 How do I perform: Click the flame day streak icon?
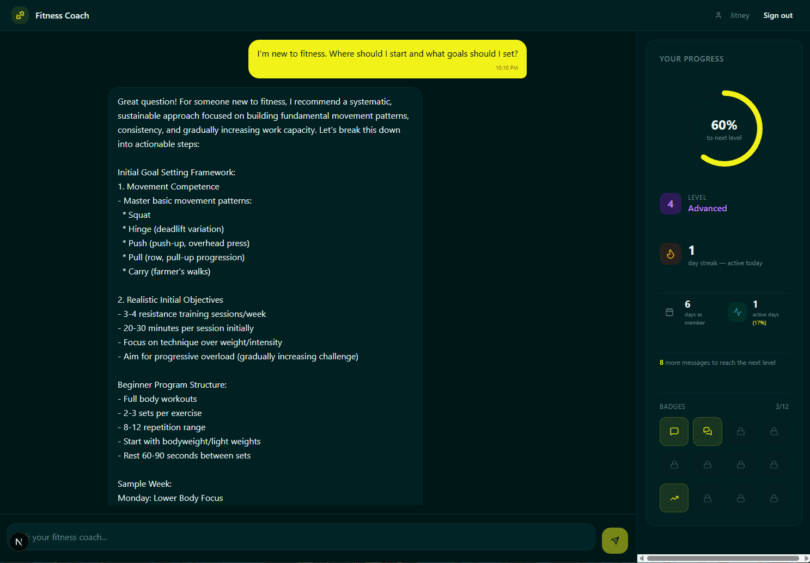tap(671, 254)
